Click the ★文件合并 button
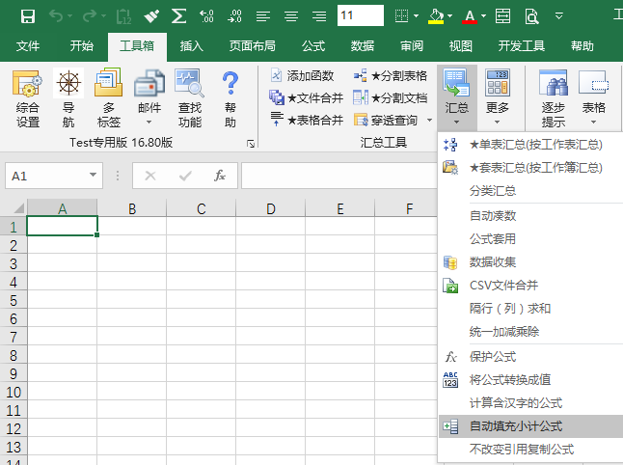Viewport: 623px width, 465px height. pyautogui.click(x=306, y=97)
